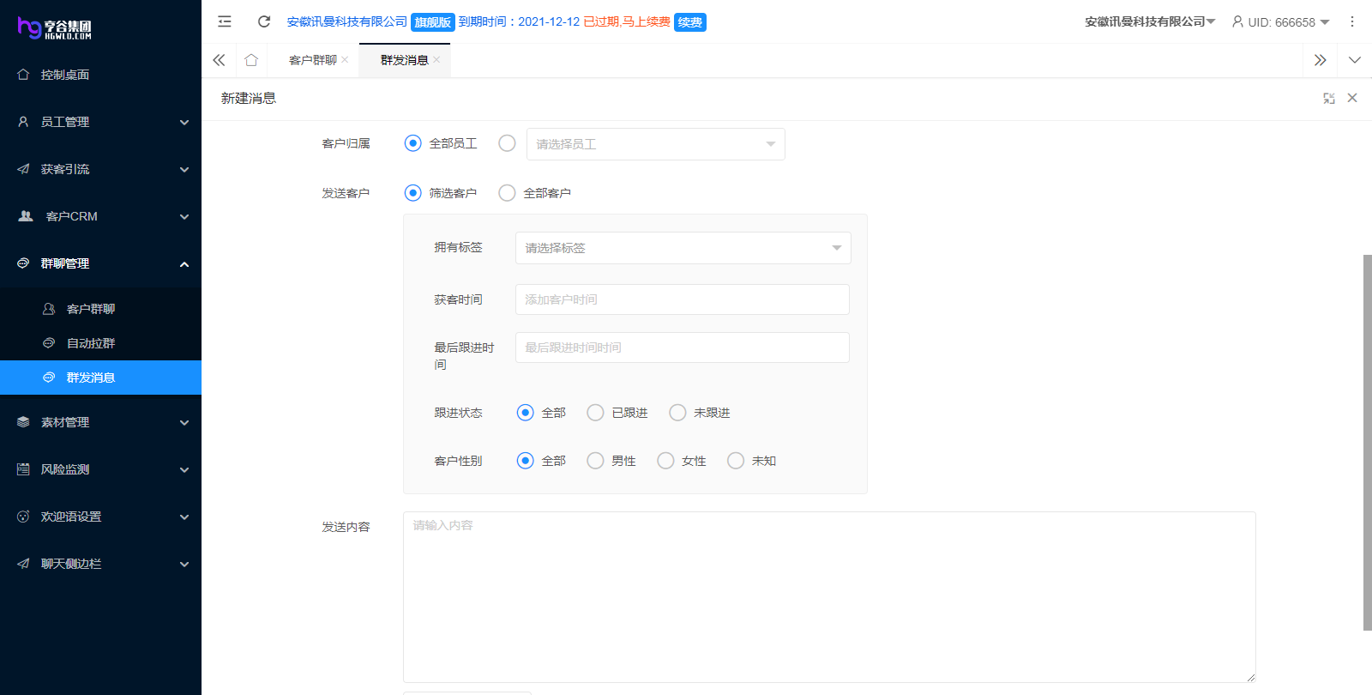The width and height of the screenshot is (1372, 695).
Task: Select the 全部客户 radio option
Action: coord(508,193)
